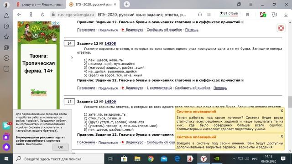
Task: Launch Microsoft Store from the taskbar
Action: point(124,159)
